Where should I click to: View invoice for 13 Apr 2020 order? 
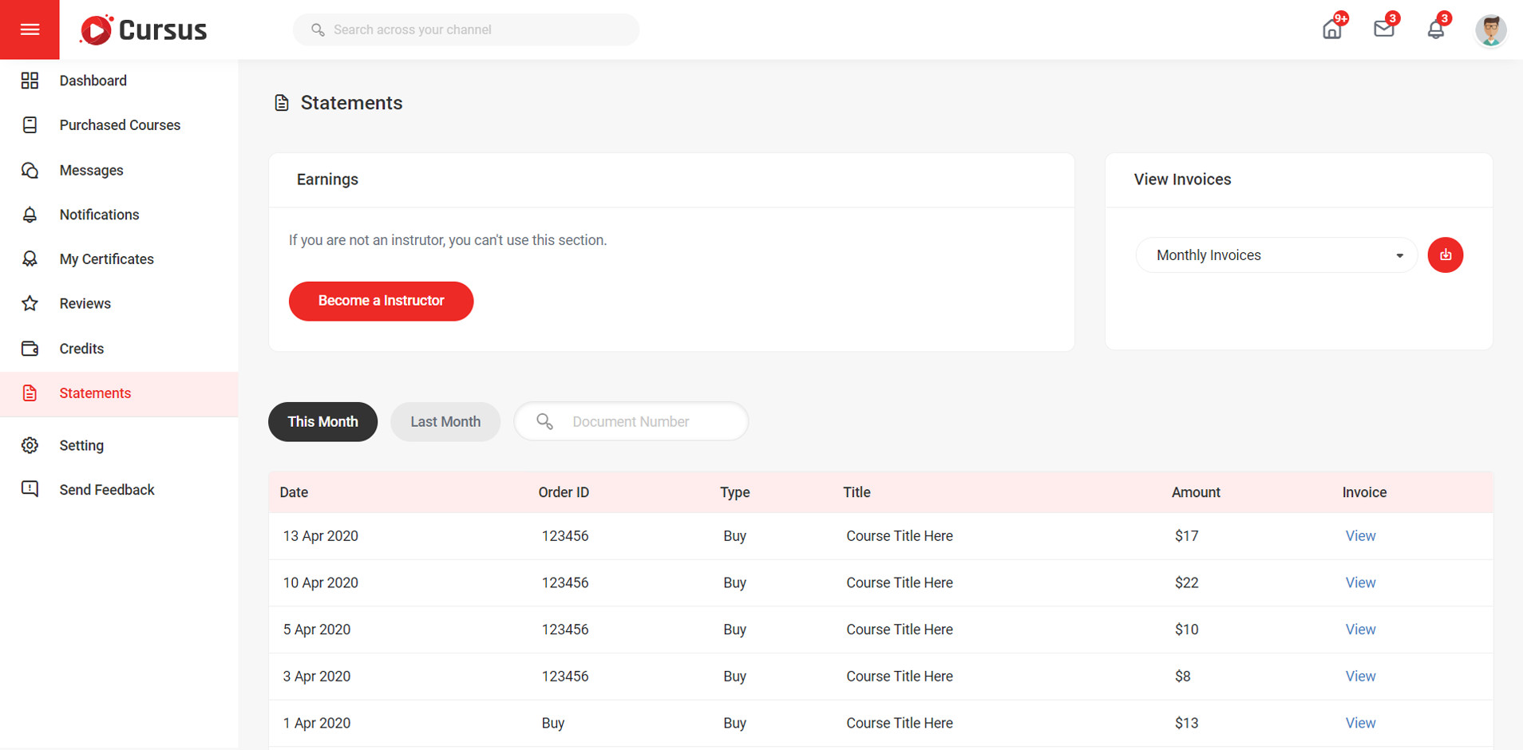(1360, 536)
